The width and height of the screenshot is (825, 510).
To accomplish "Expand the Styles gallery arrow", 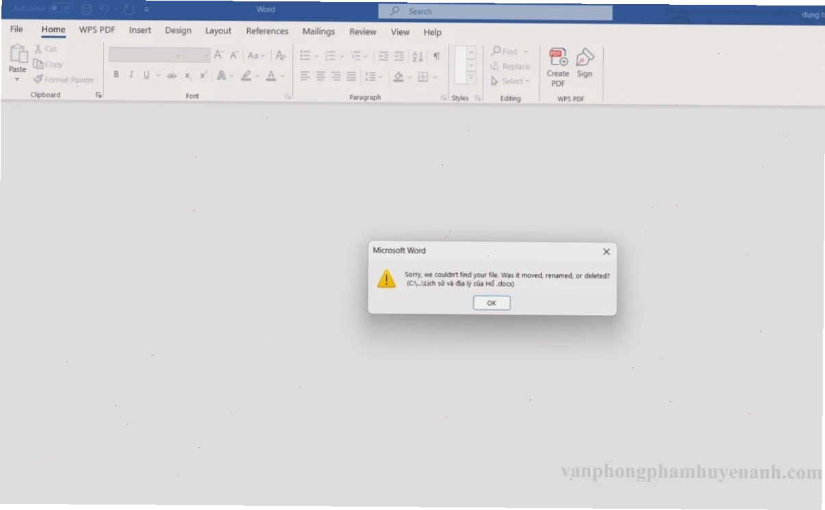I will tap(471, 78).
